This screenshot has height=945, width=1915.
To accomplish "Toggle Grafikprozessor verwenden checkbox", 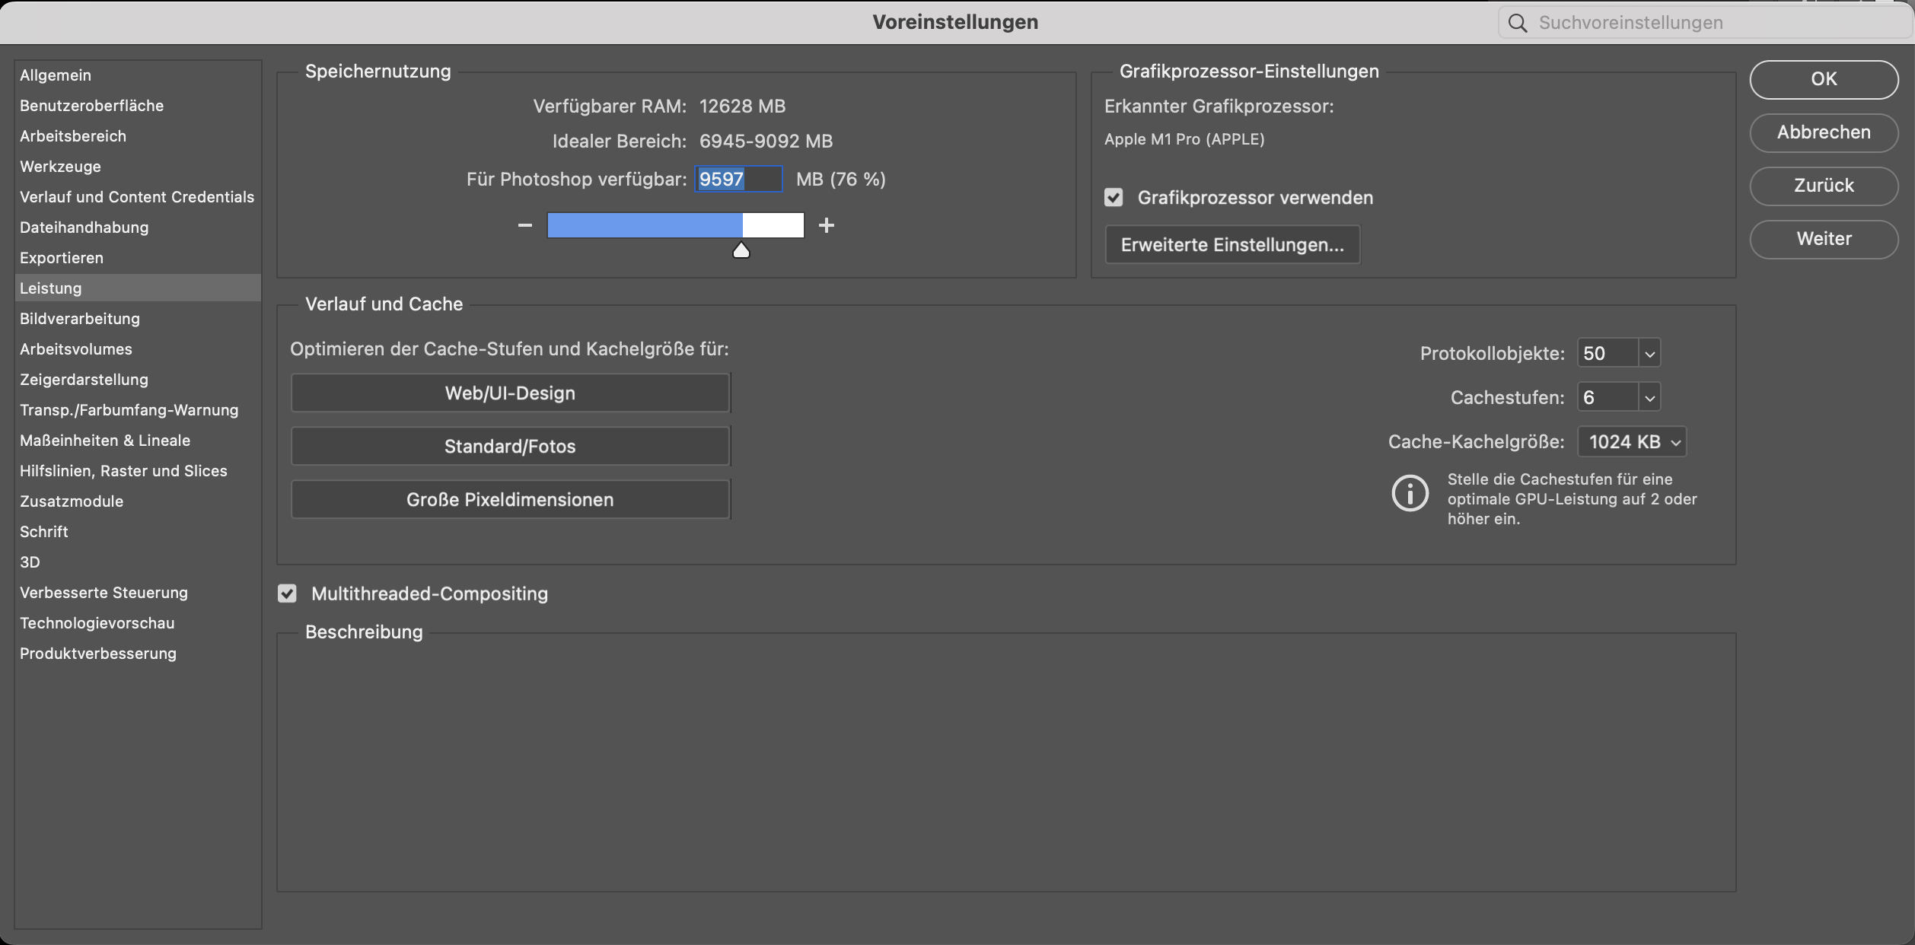I will click(x=1114, y=198).
